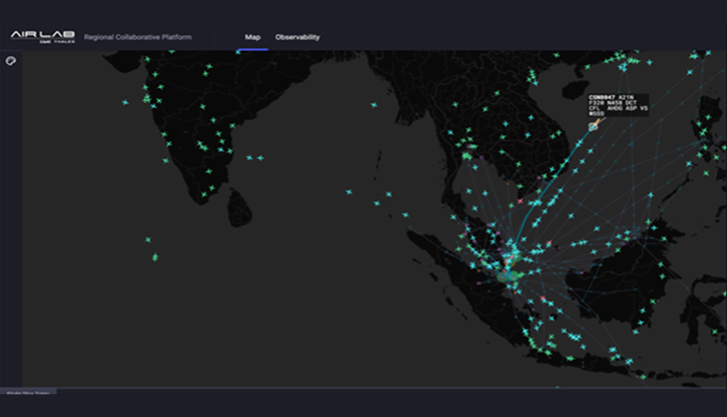Expand the flight table tab at bottom-left
The image size is (727, 417).
point(29,392)
